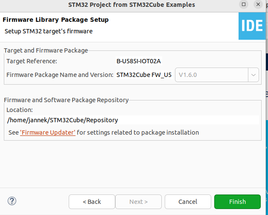Image resolution: width=268 pixels, height=215 pixels.
Task: Click the Setup STM32 target's firmware subtitle
Action: [x=48, y=31]
